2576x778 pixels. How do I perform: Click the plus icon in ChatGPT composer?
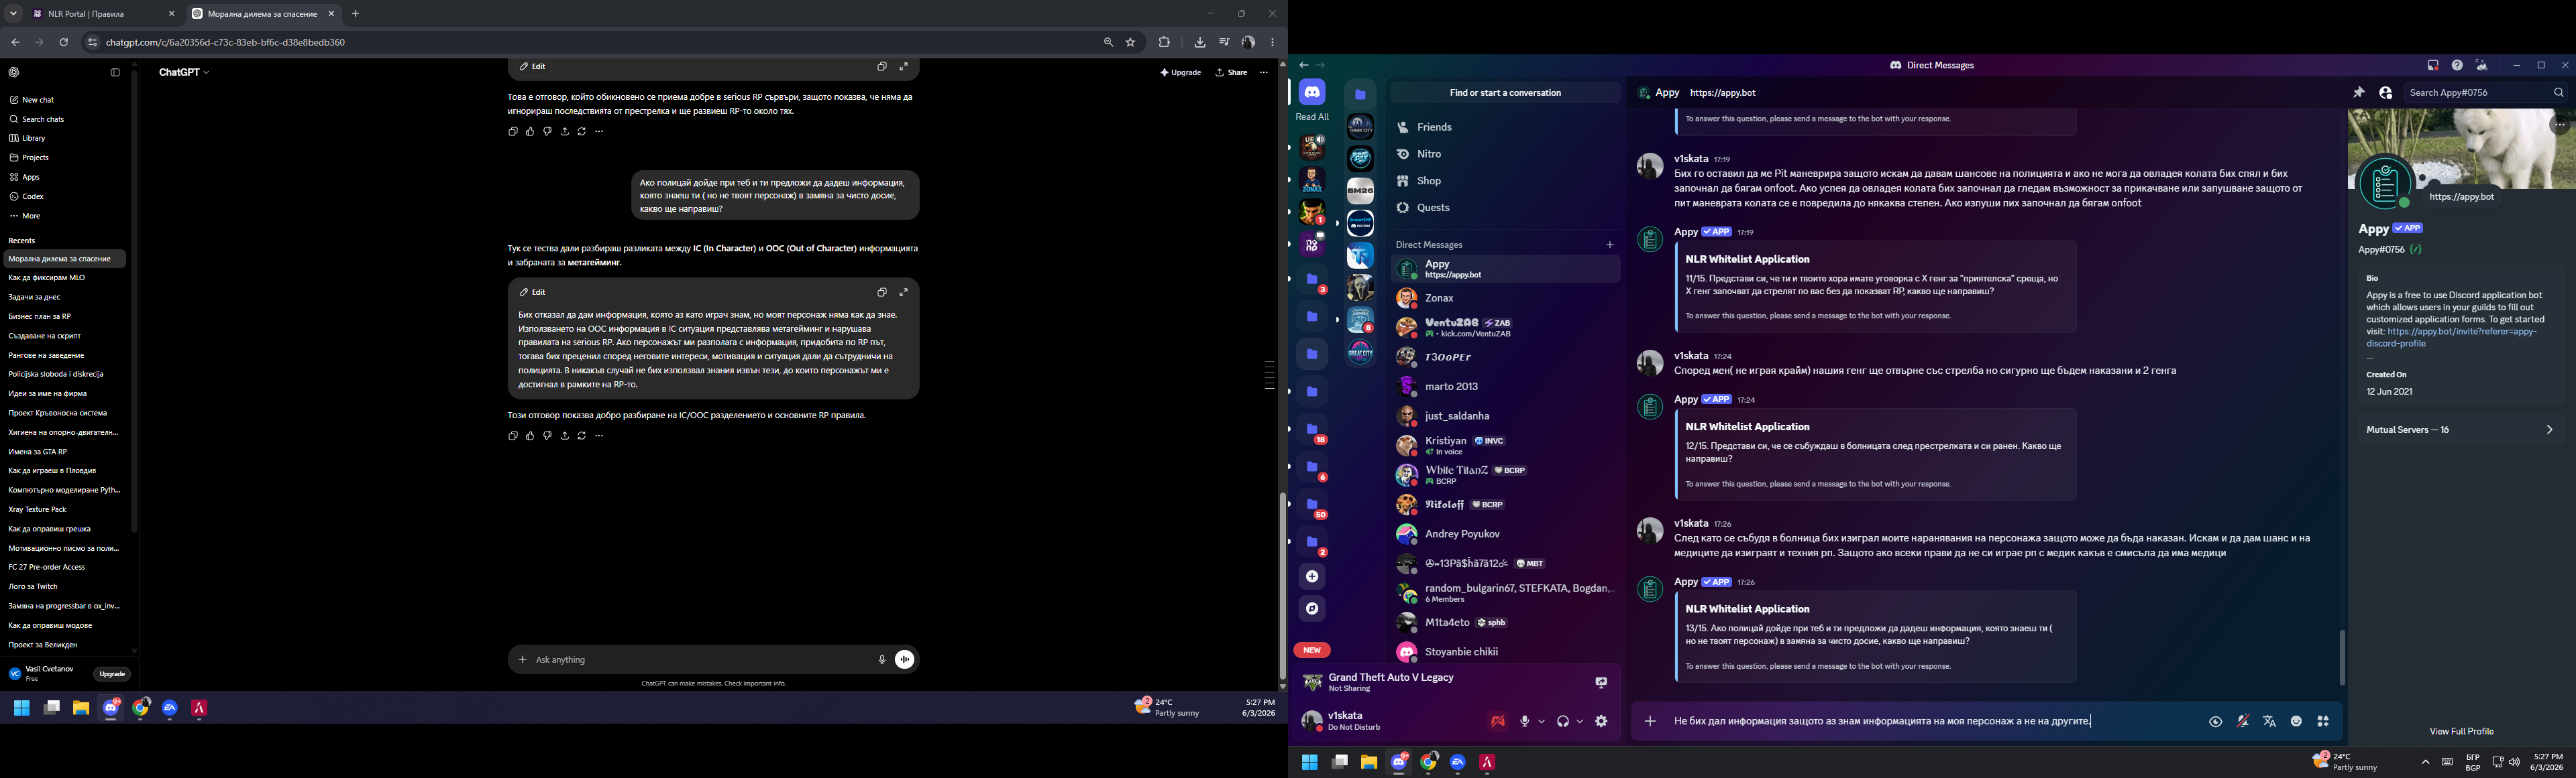522,659
